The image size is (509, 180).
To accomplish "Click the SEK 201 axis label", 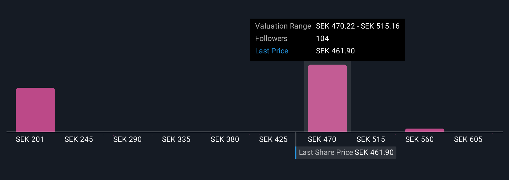I will 30,139.
